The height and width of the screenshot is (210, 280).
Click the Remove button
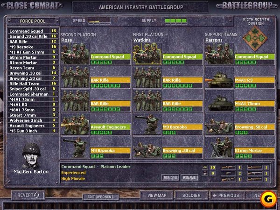click(x=170, y=178)
